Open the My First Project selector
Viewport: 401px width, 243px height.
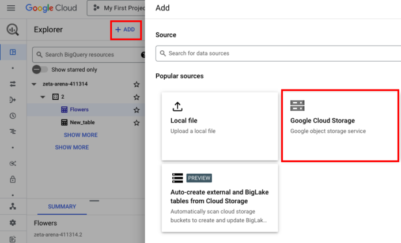[x=116, y=8]
